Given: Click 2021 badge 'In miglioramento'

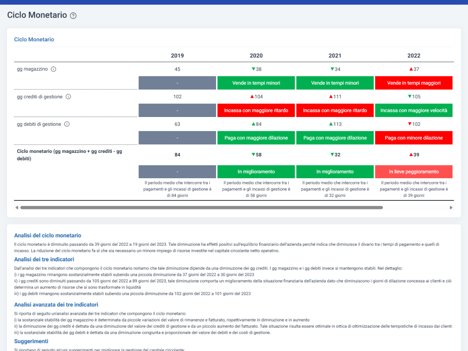Looking at the screenshot, I should tap(335, 172).
